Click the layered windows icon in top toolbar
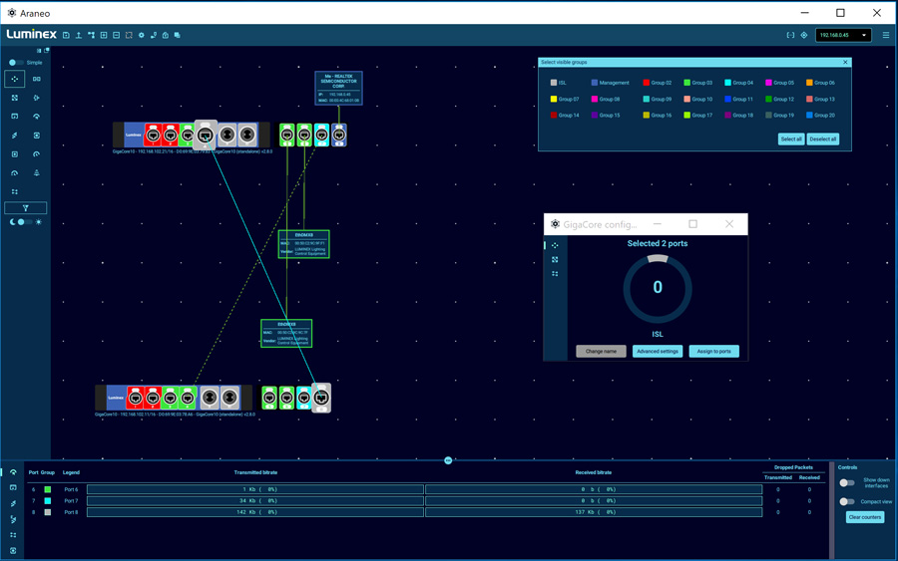Viewport: 898px width, 561px height. 177,36
